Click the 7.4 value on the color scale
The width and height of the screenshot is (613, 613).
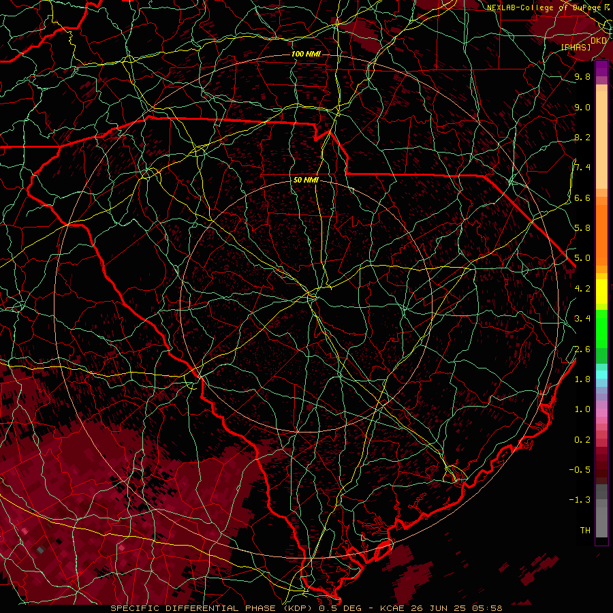click(582, 168)
